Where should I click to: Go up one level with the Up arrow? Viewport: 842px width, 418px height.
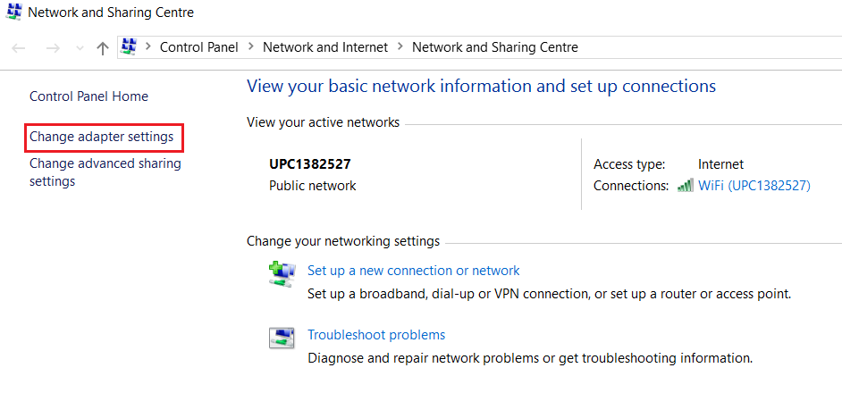(102, 48)
